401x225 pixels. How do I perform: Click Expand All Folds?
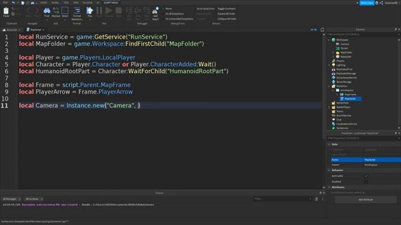coord(226,14)
